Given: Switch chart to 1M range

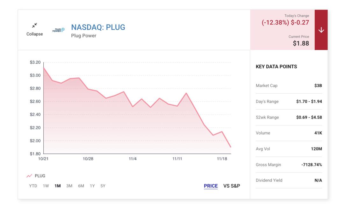Looking at the screenshot, I should coord(58,186).
